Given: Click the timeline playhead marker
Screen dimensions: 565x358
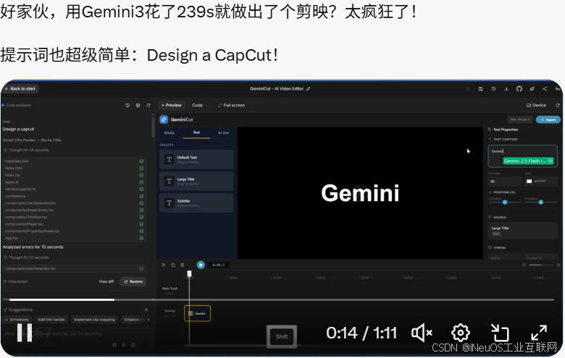Looking at the screenshot, I should (189, 274).
